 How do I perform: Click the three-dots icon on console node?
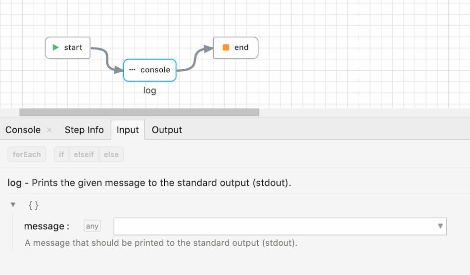point(132,70)
